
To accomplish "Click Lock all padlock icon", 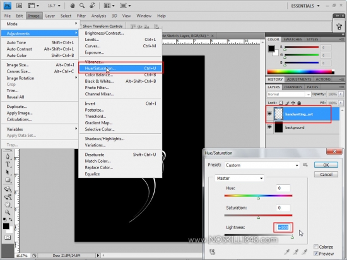I will point(299,103).
